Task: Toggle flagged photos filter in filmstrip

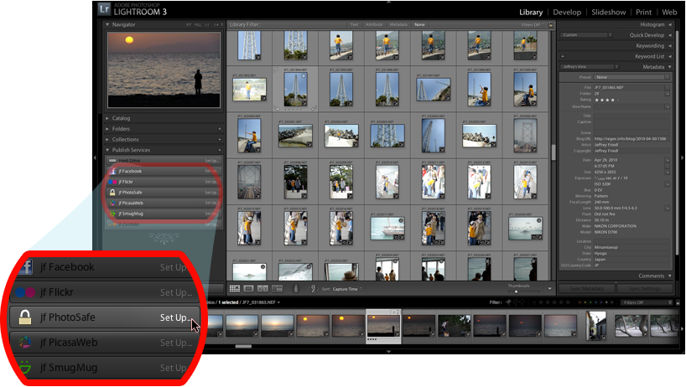Action: pyautogui.click(x=508, y=302)
